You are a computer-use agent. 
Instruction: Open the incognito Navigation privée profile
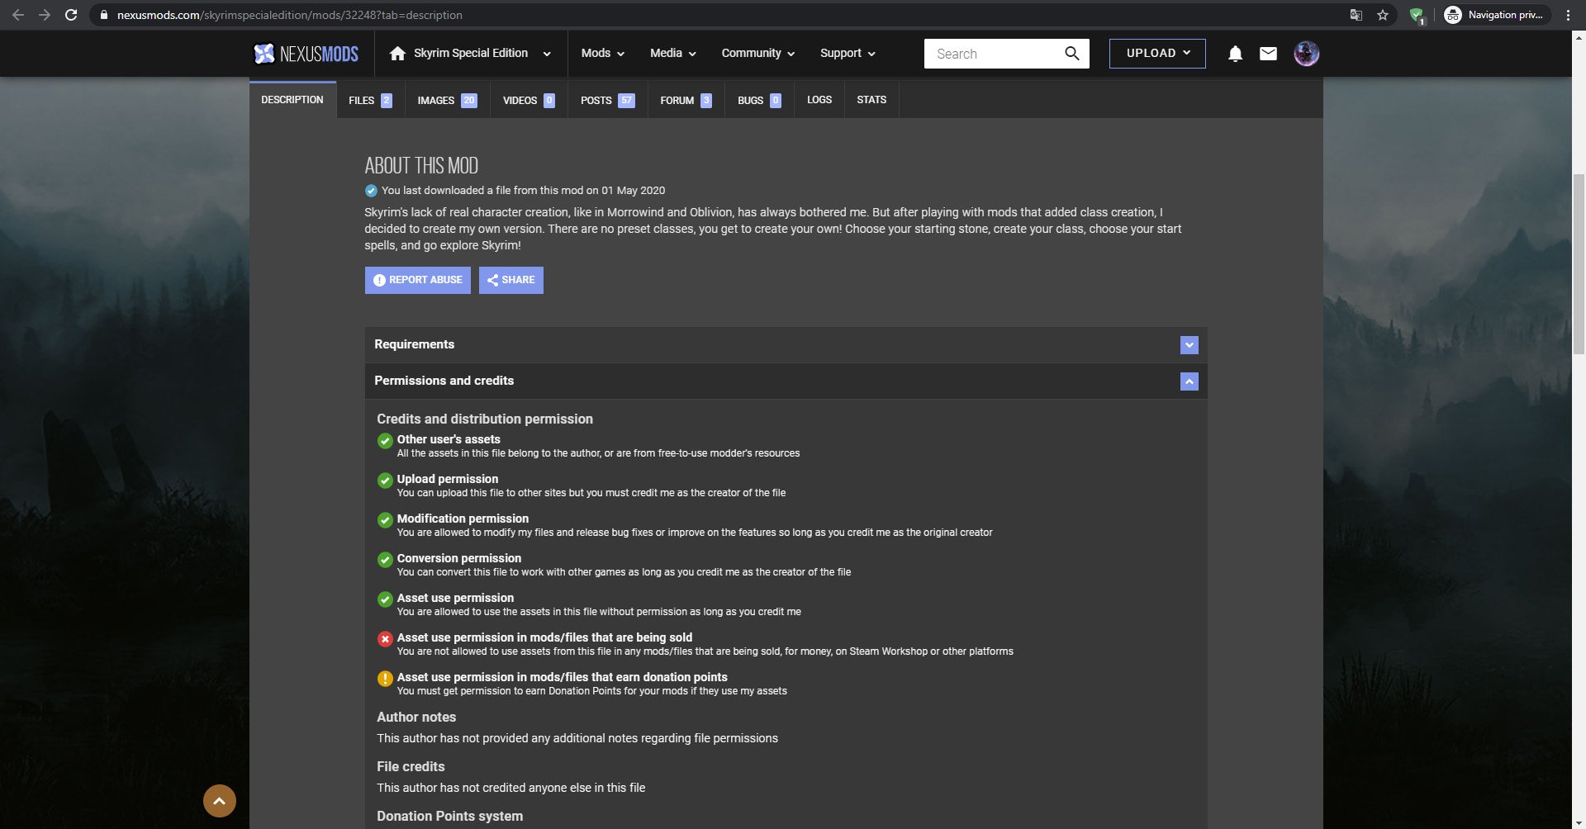[1496, 15]
